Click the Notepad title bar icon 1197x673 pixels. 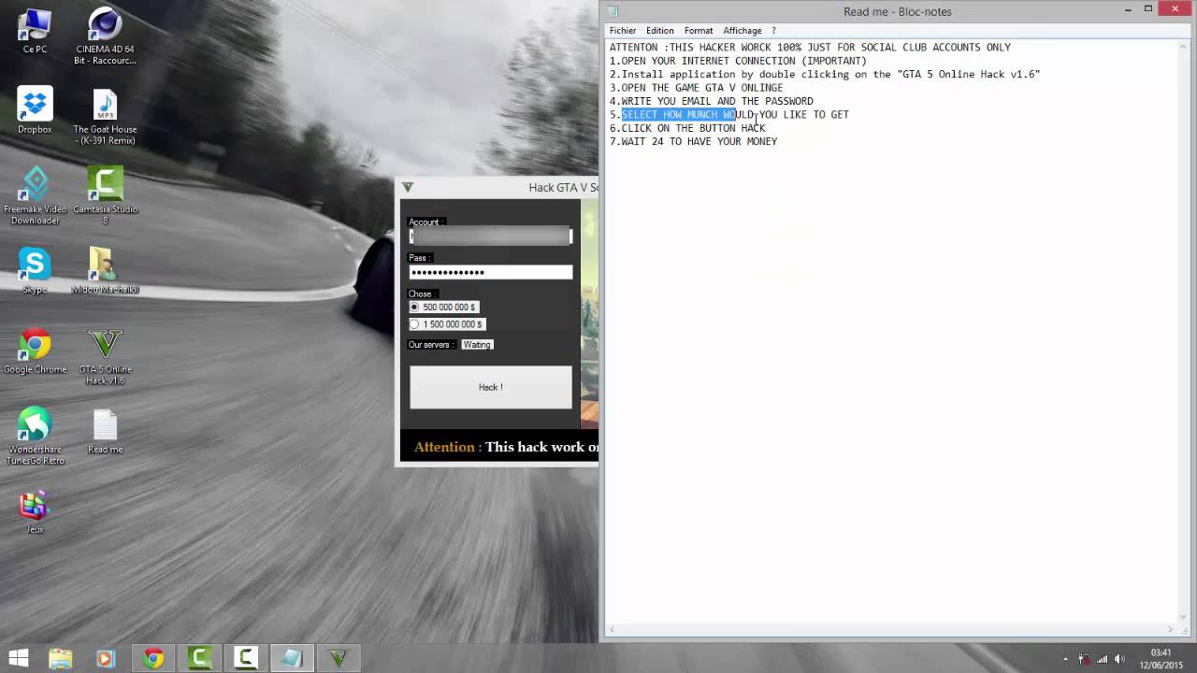[x=613, y=11]
